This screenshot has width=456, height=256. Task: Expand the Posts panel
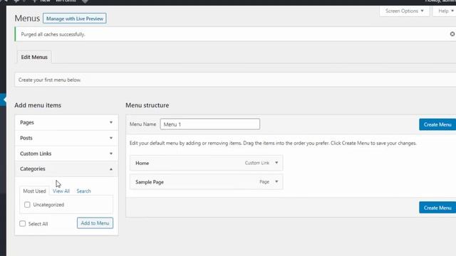tap(66, 138)
